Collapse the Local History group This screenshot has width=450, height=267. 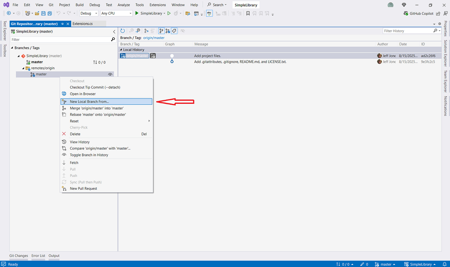pyautogui.click(x=121, y=50)
